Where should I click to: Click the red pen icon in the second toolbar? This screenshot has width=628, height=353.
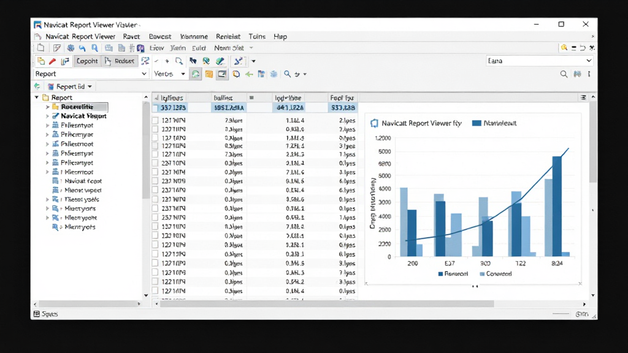53,61
